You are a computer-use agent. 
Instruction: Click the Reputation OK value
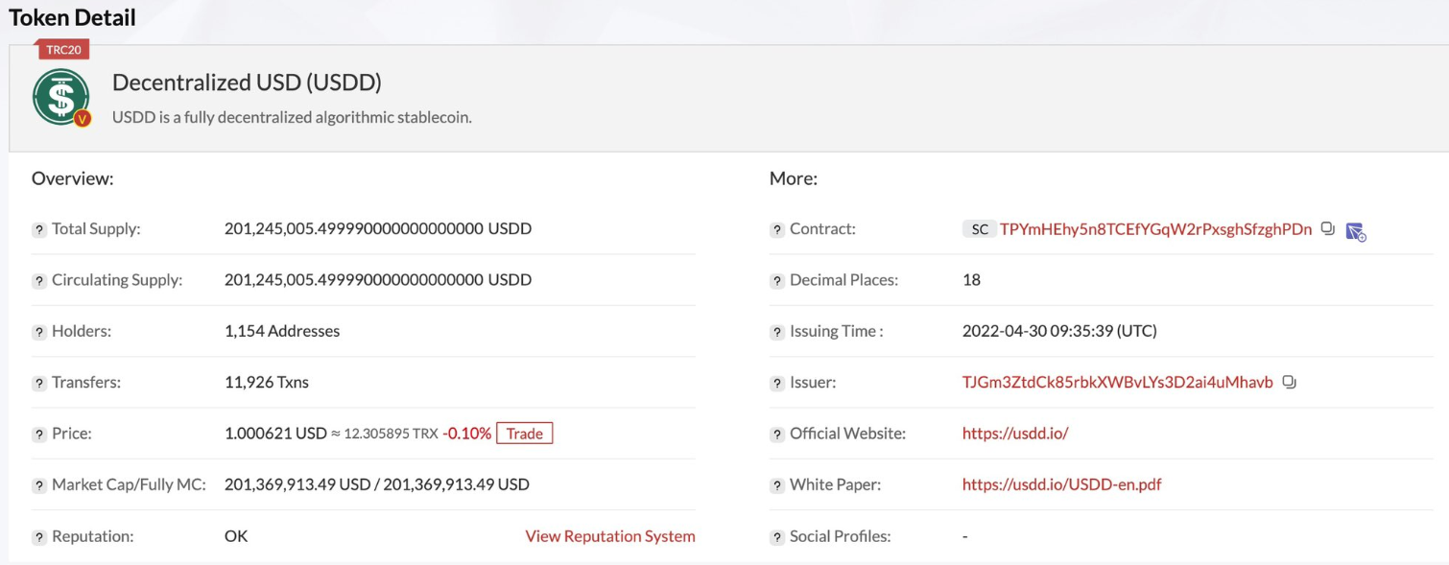tap(236, 536)
